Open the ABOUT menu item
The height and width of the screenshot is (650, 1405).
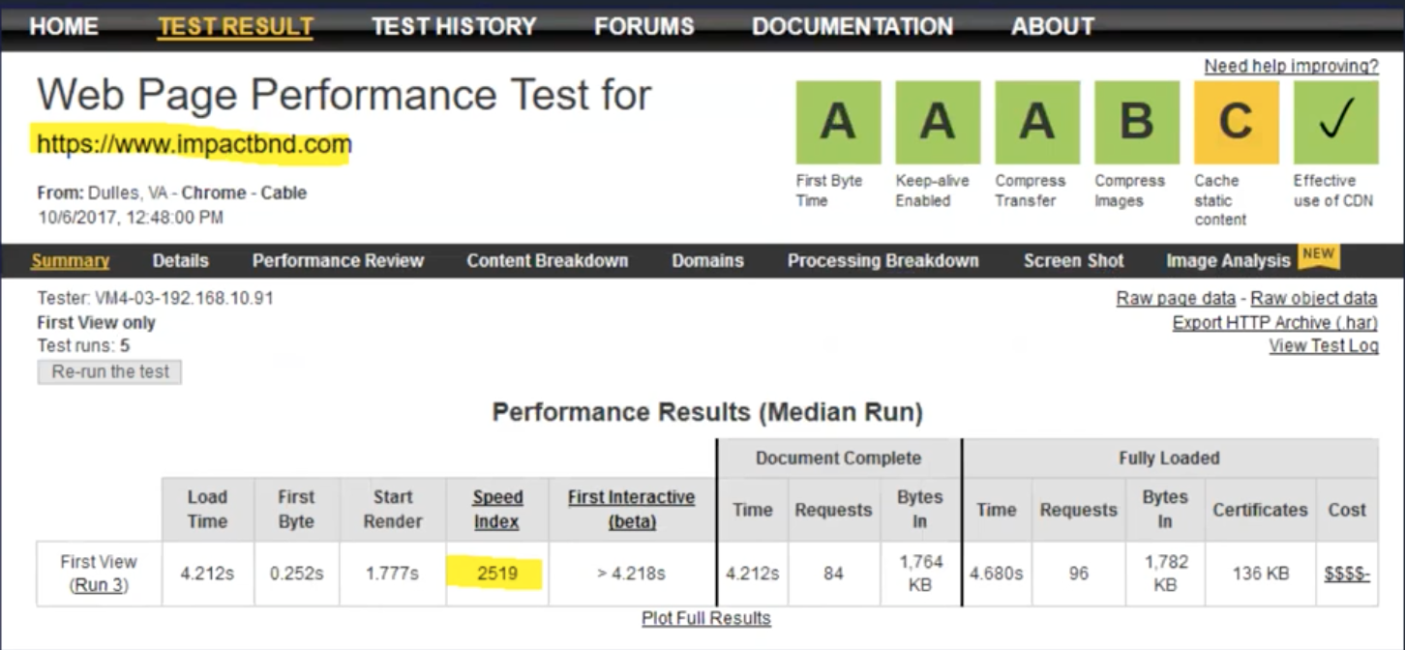click(1053, 26)
